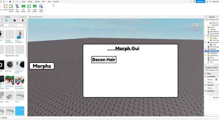
Task: Collapse the Selection properties section
Action: pos(206,85)
